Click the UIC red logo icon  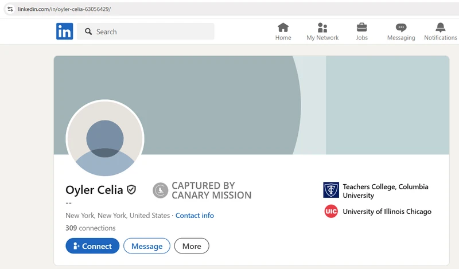[x=331, y=211]
